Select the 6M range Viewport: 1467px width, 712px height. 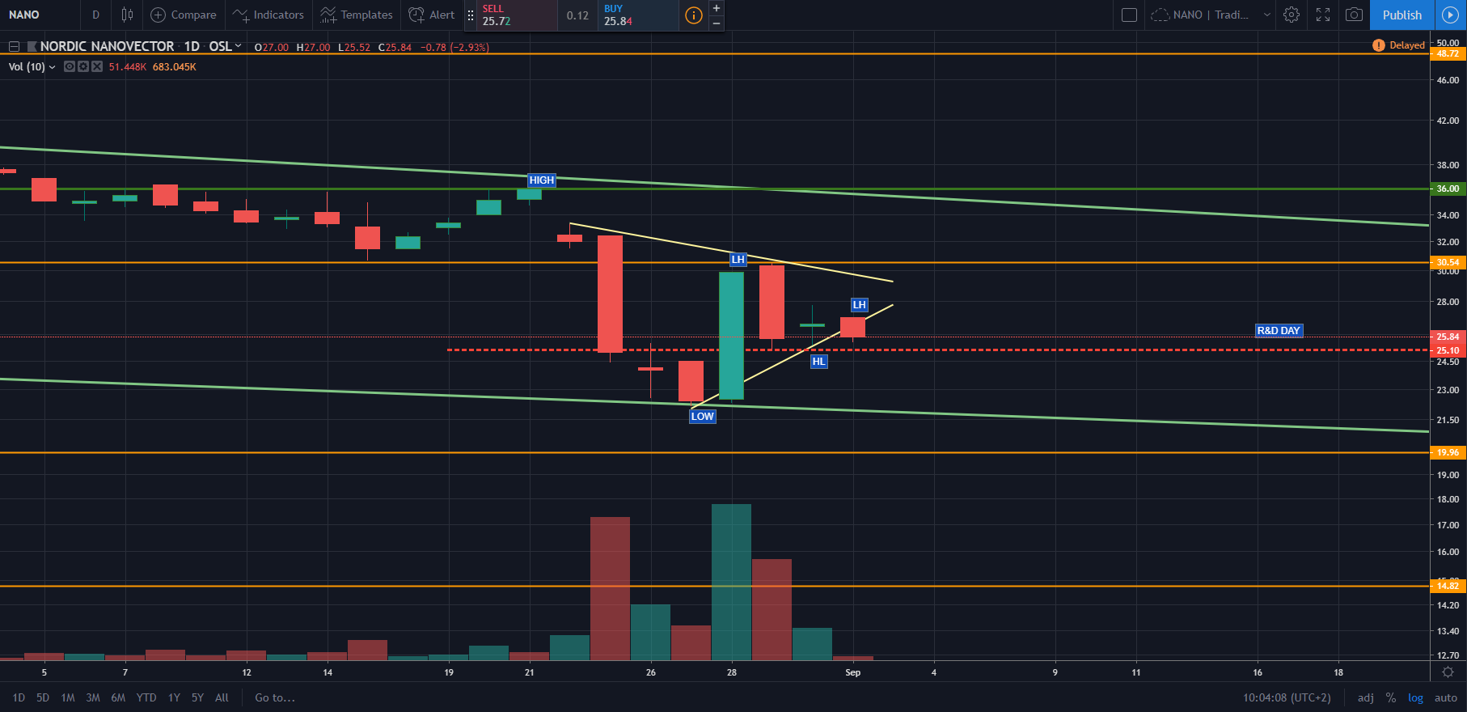pos(118,697)
